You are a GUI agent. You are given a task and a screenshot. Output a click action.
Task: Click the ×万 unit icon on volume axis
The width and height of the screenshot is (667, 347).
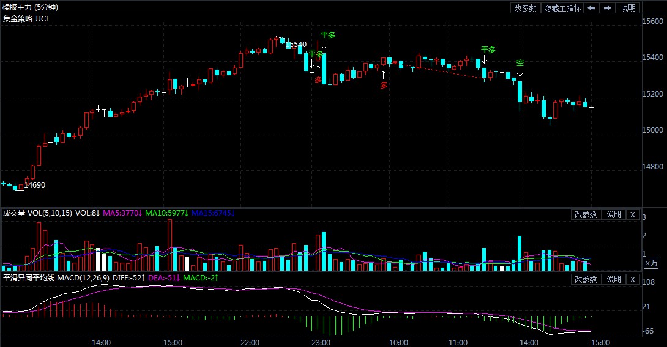(x=651, y=263)
